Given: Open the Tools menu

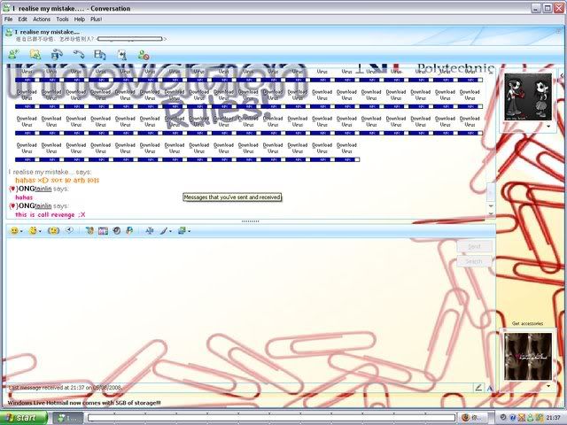Looking at the screenshot, I should pos(62,19).
